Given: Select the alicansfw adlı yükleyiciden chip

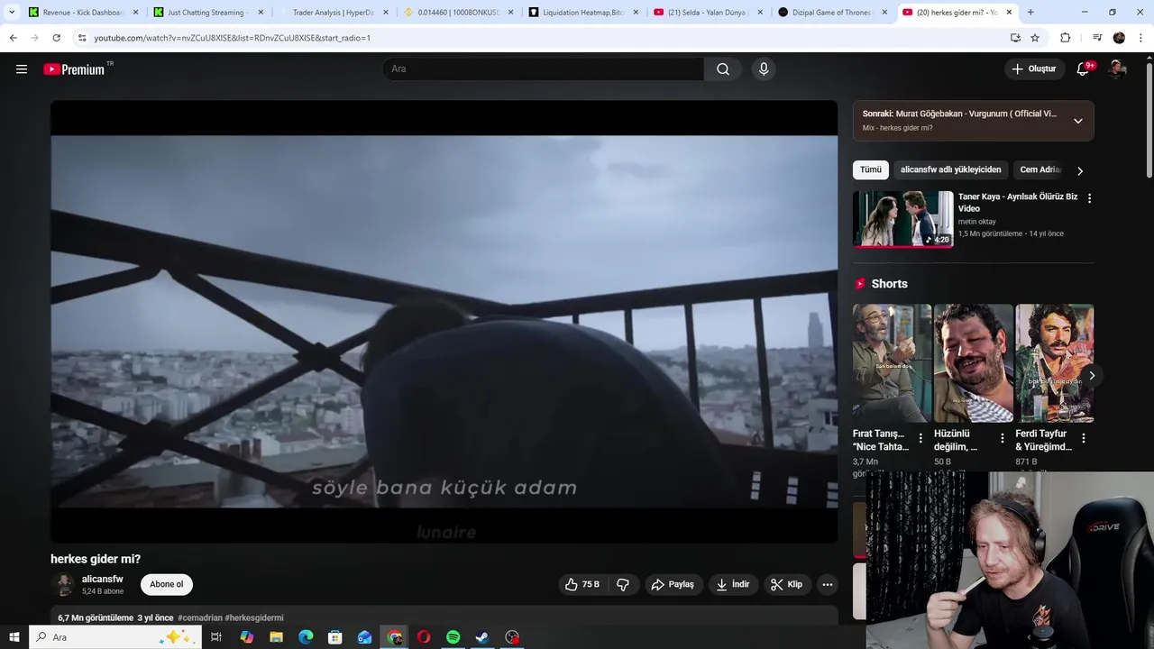Looking at the screenshot, I should (950, 169).
